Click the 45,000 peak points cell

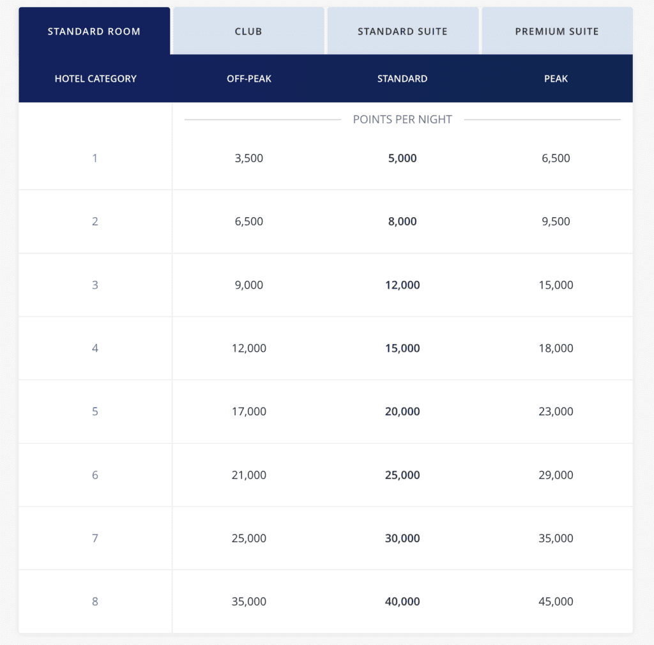(x=556, y=601)
